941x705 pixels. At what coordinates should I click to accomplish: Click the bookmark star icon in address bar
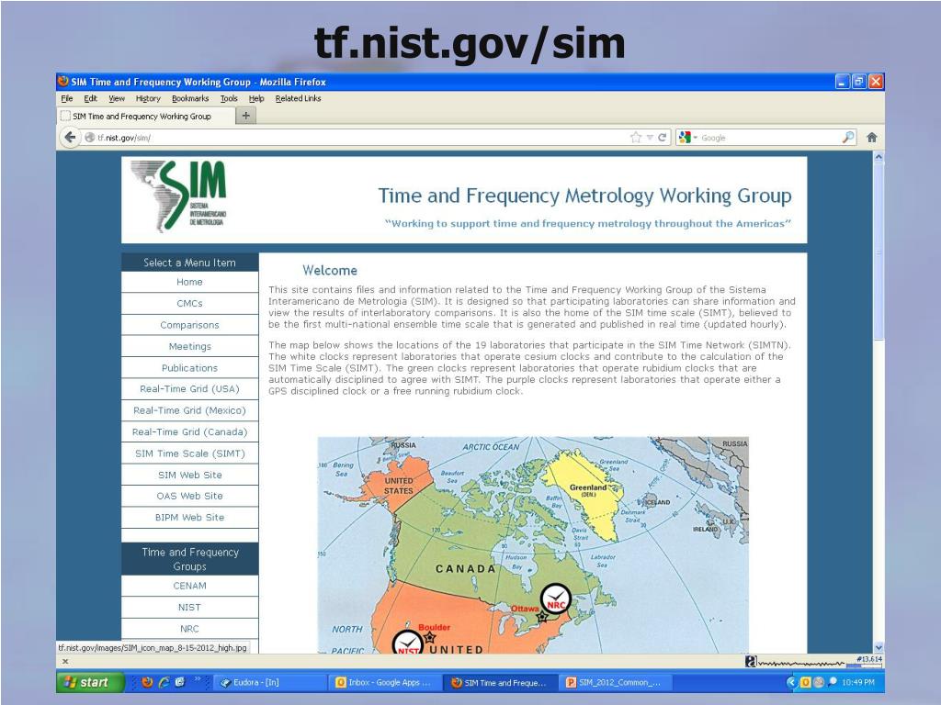tap(636, 138)
